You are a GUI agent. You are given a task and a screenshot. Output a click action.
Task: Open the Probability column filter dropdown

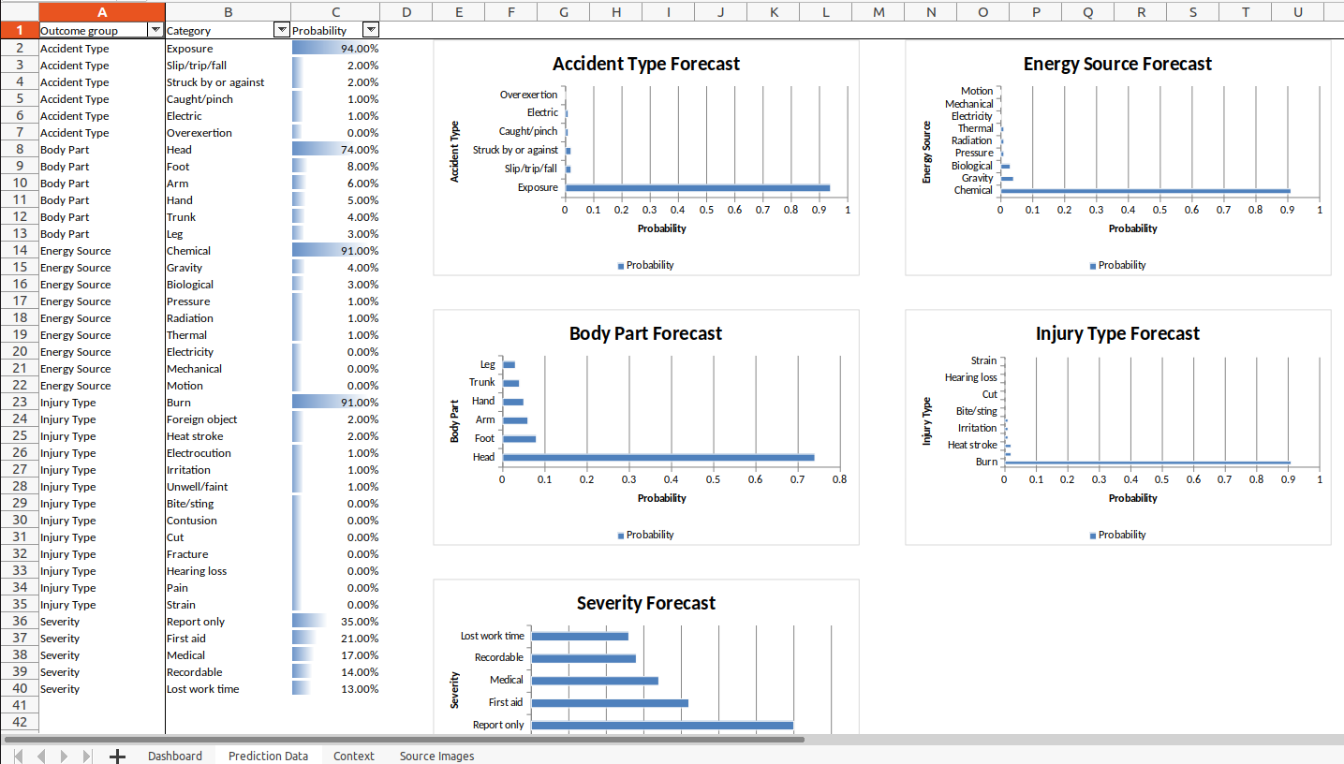pos(371,30)
